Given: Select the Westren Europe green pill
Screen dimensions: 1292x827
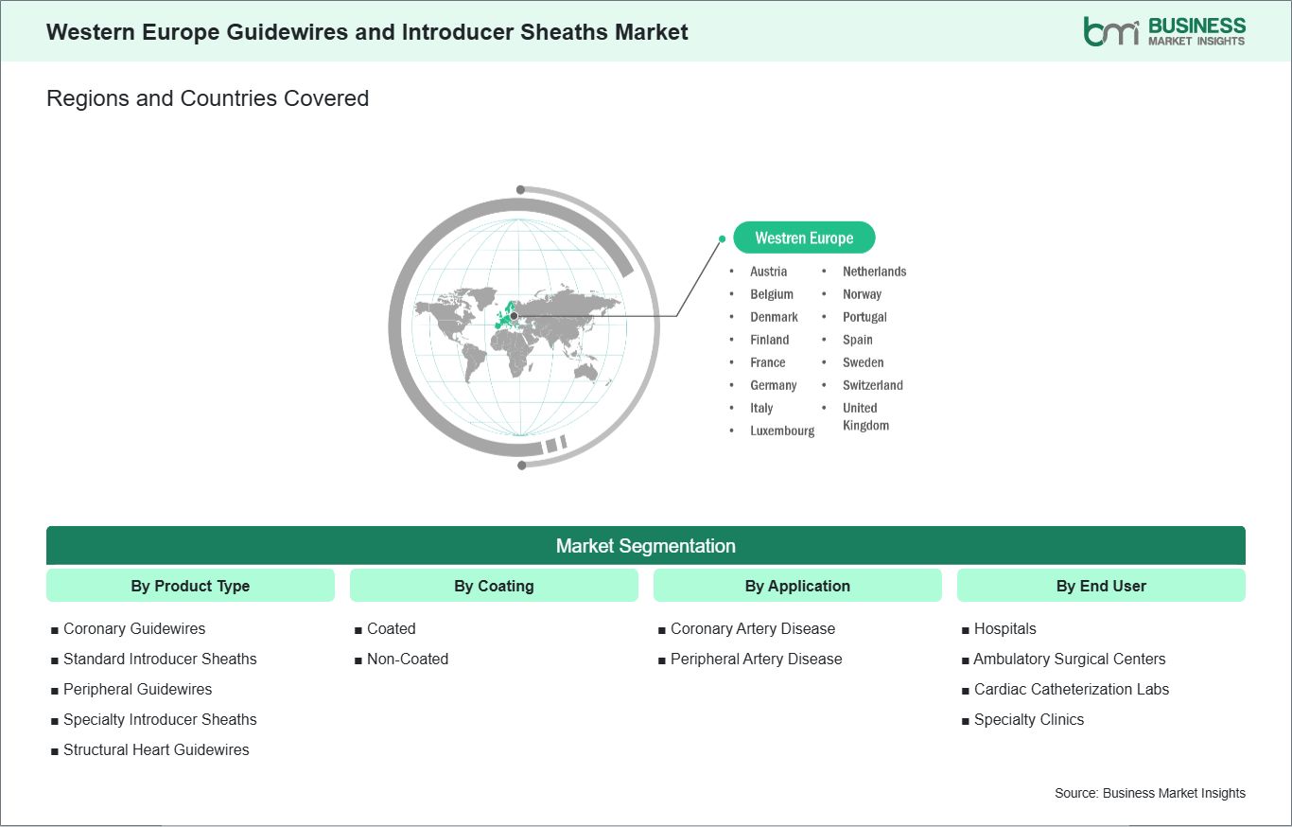Looking at the screenshot, I should [x=804, y=238].
